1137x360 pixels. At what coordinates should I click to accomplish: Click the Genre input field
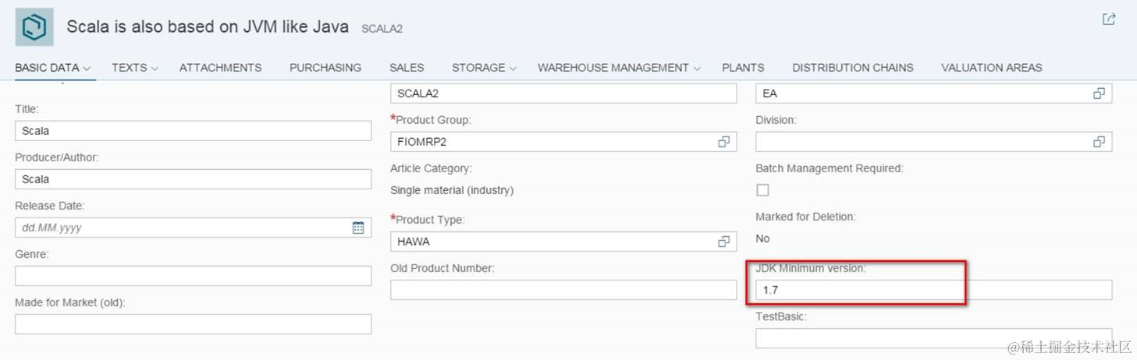click(x=193, y=276)
